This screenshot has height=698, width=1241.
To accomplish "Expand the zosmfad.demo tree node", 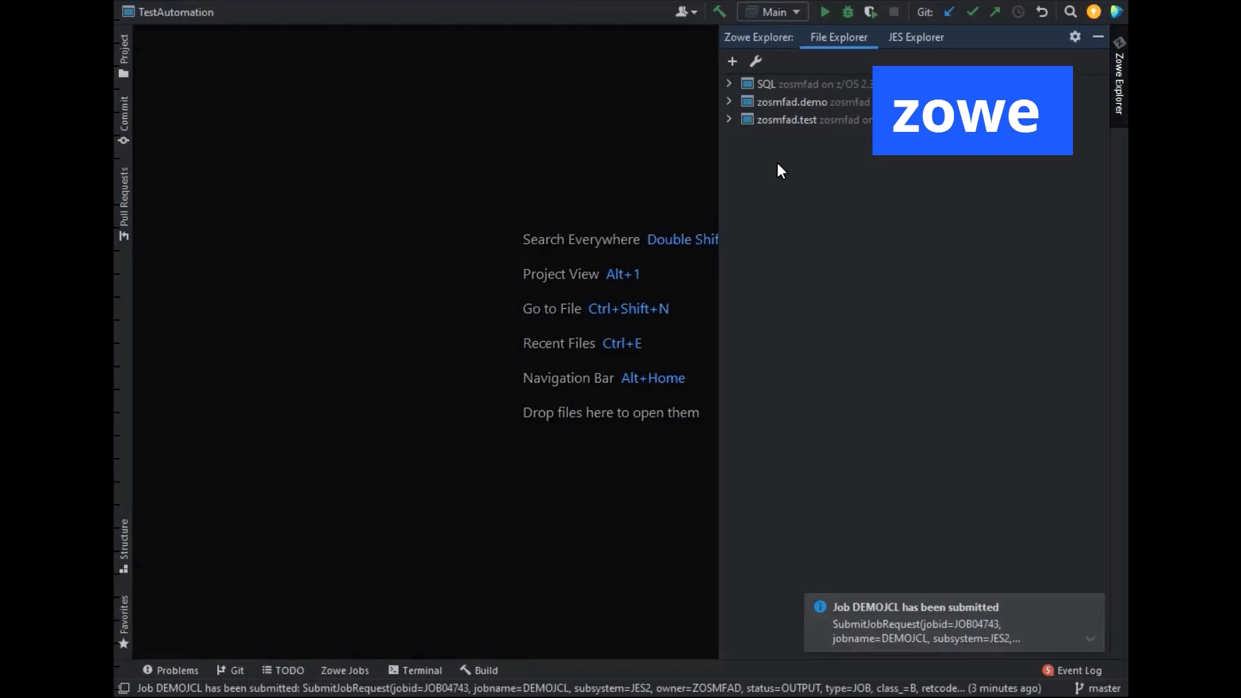I will click(x=729, y=101).
